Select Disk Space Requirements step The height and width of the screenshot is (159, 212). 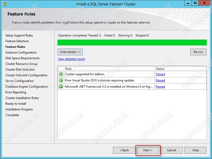22,58
